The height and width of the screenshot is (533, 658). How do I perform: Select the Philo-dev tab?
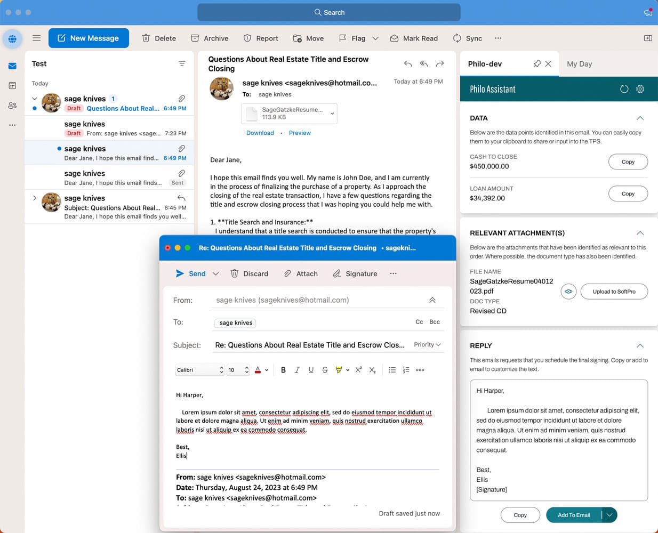[x=485, y=64]
